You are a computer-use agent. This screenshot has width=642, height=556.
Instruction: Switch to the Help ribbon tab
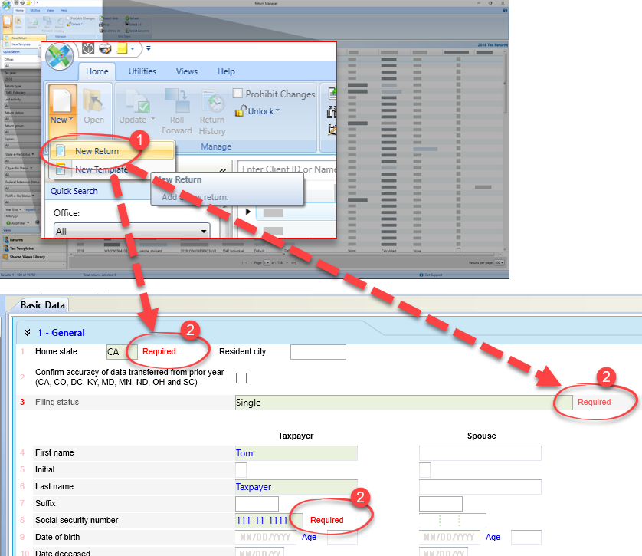coord(226,71)
